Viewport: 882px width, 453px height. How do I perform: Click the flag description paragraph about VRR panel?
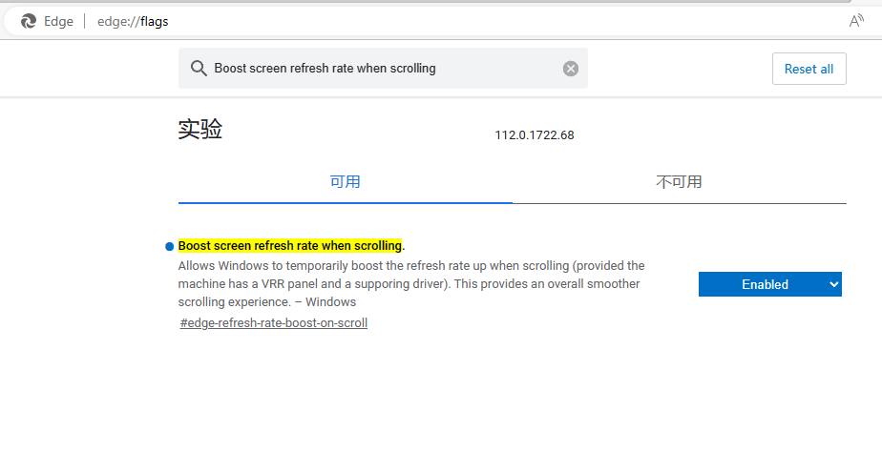tap(410, 283)
